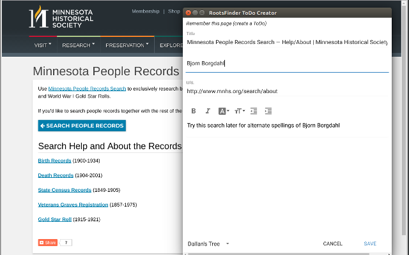Expand the Dallan's Tree dropdown

tap(208, 244)
